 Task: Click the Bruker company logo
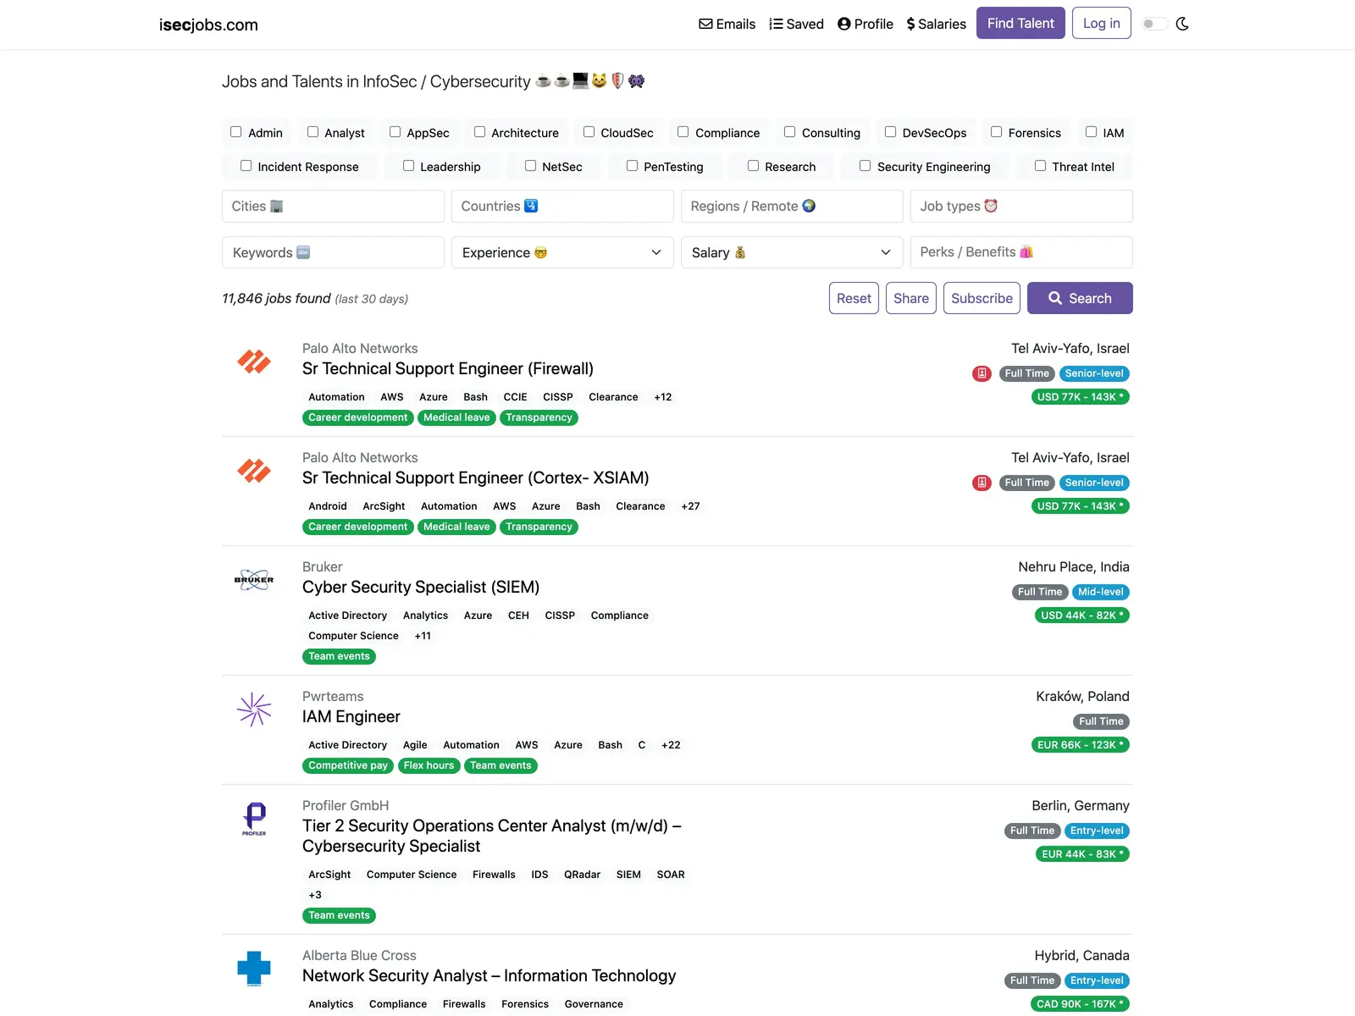point(254,580)
